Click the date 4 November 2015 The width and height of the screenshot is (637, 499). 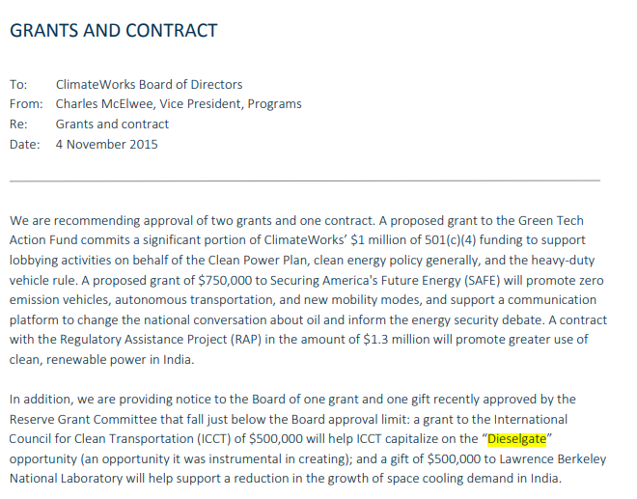click(106, 144)
